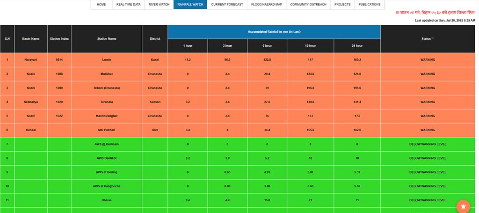Click WARNING status for Tarahara station
The height and width of the screenshot is (213, 479).
tap(428, 102)
